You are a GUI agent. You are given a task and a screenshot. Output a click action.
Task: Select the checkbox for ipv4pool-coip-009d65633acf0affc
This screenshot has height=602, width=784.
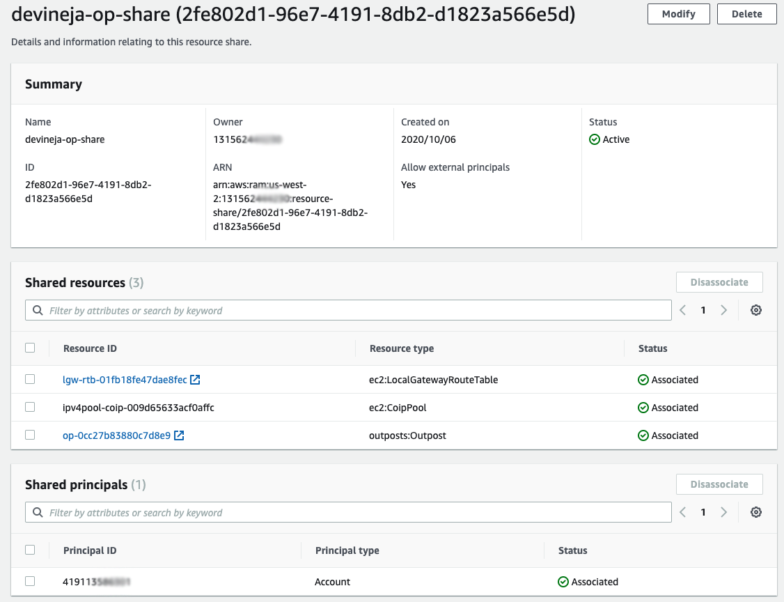(x=30, y=406)
